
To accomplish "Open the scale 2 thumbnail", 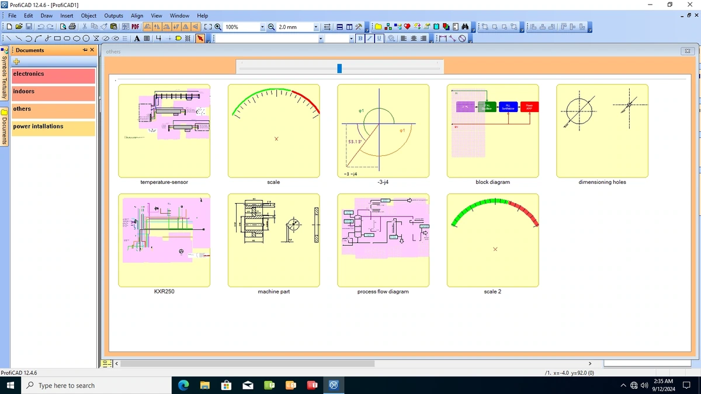I will click(492, 240).
